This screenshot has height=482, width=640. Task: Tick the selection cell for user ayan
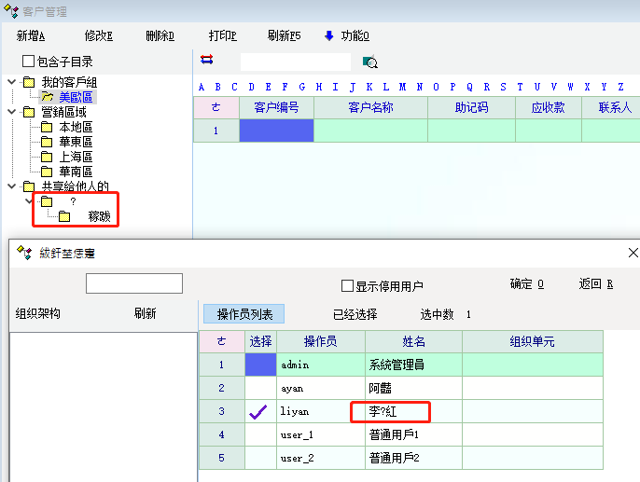260,388
